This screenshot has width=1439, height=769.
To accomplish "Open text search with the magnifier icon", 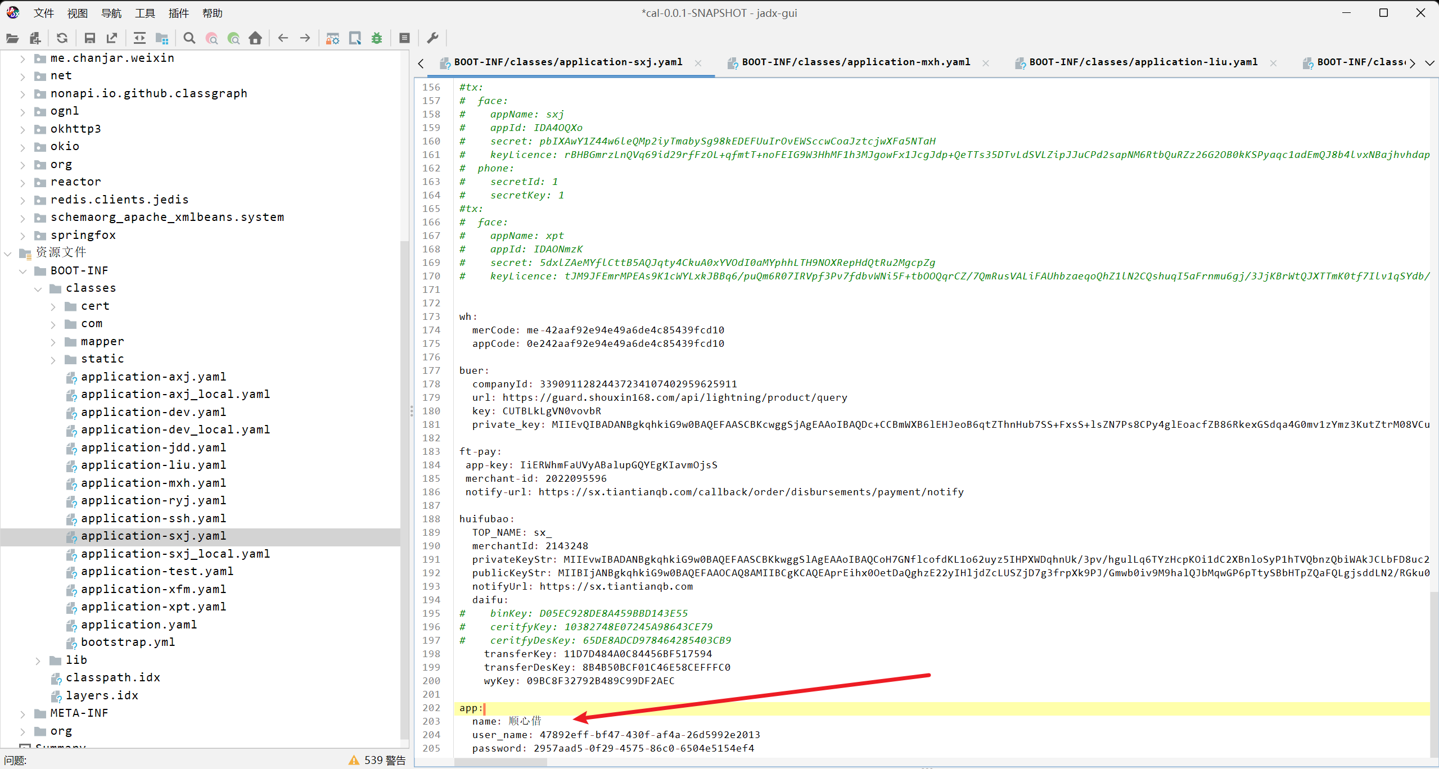I will 190,38.
